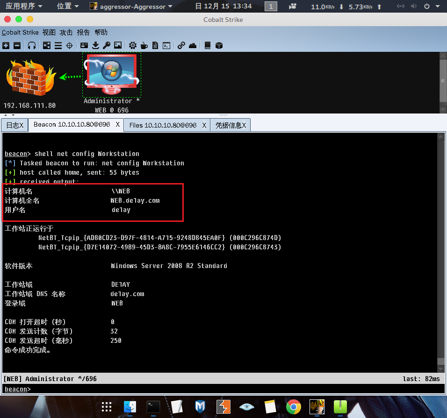
Task: Open listeners via the headphones icon
Action: click(32, 46)
